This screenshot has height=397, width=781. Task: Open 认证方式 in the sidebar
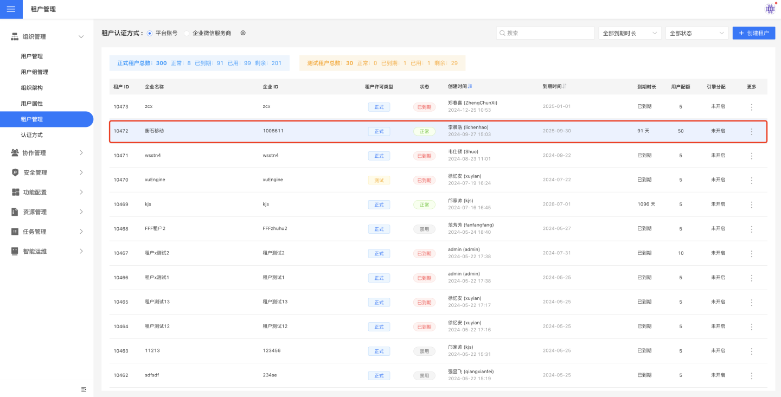tap(32, 135)
